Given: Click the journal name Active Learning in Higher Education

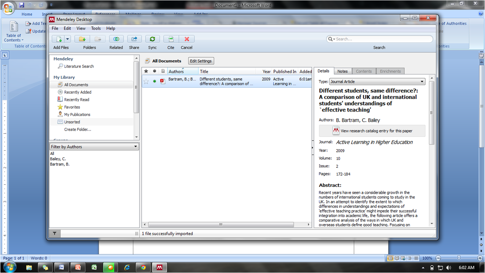Looking at the screenshot, I should [x=374, y=142].
